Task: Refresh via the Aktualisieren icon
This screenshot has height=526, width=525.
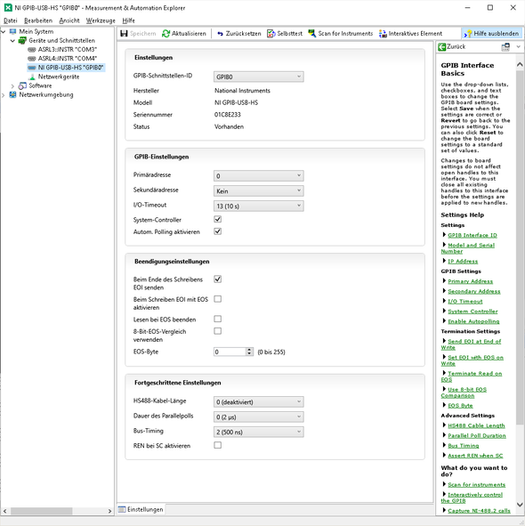Action: tap(166, 34)
